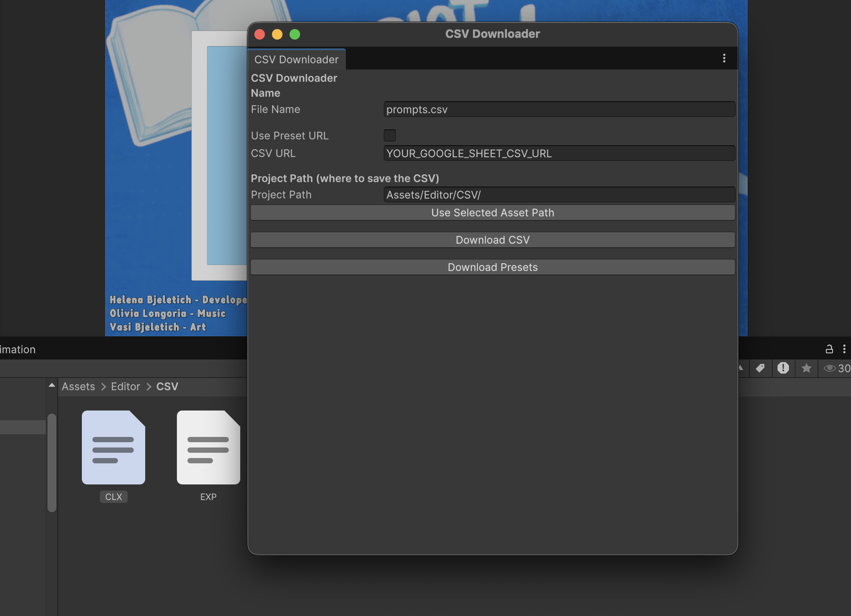Click the error filter exclamation icon

(x=783, y=368)
